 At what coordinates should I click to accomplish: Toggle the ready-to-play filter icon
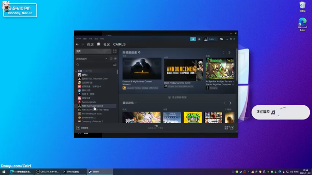(115, 59)
